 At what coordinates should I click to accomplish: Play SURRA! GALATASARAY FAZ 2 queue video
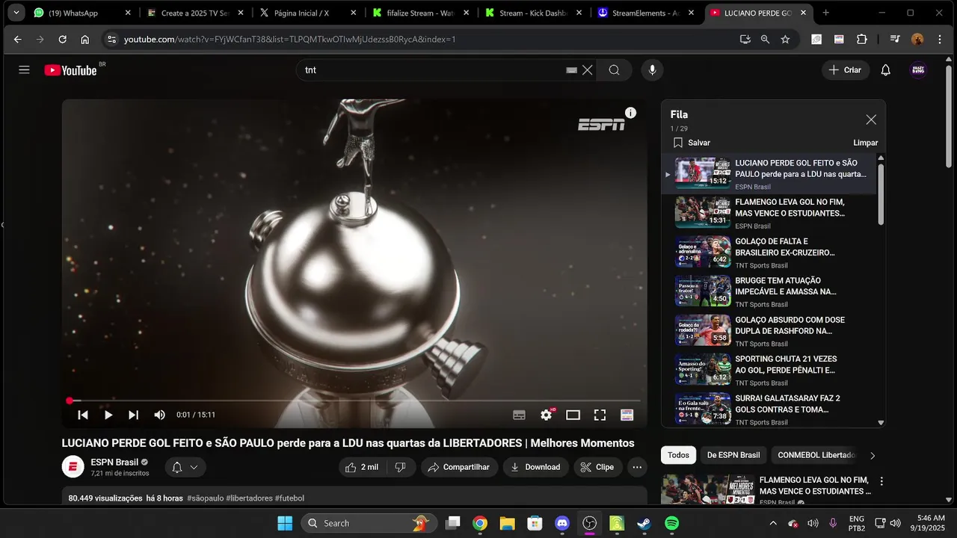(x=770, y=409)
